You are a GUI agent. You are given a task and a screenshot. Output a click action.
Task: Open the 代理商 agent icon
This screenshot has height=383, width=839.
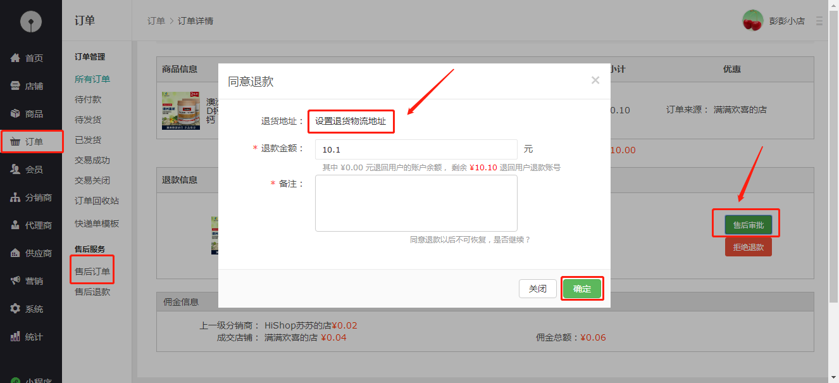(15, 225)
